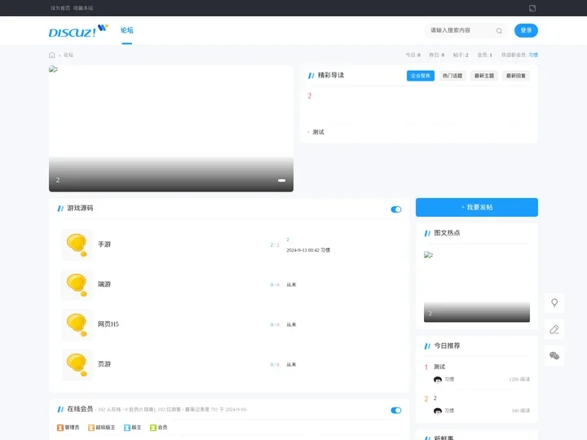This screenshot has height=440, width=587.
Task: Switch to the 最新主题 tab
Action: click(484, 76)
